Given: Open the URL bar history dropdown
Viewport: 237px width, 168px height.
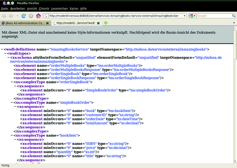Looking at the screenshot, I should (x=184, y=16).
